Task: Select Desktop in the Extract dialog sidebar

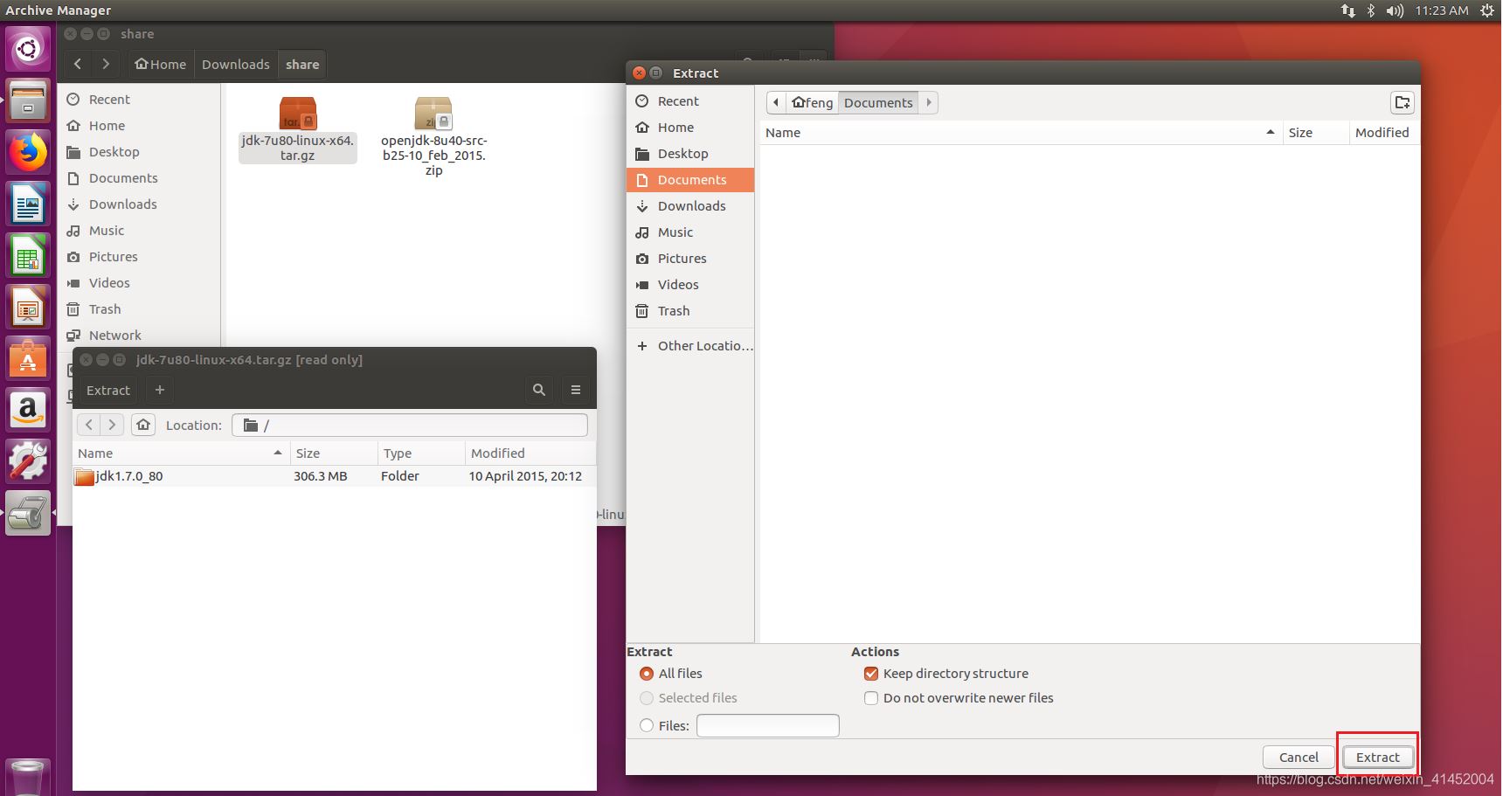Action: click(x=690, y=154)
